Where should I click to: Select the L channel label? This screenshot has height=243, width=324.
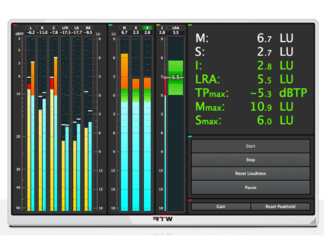[x=30, y=28]
